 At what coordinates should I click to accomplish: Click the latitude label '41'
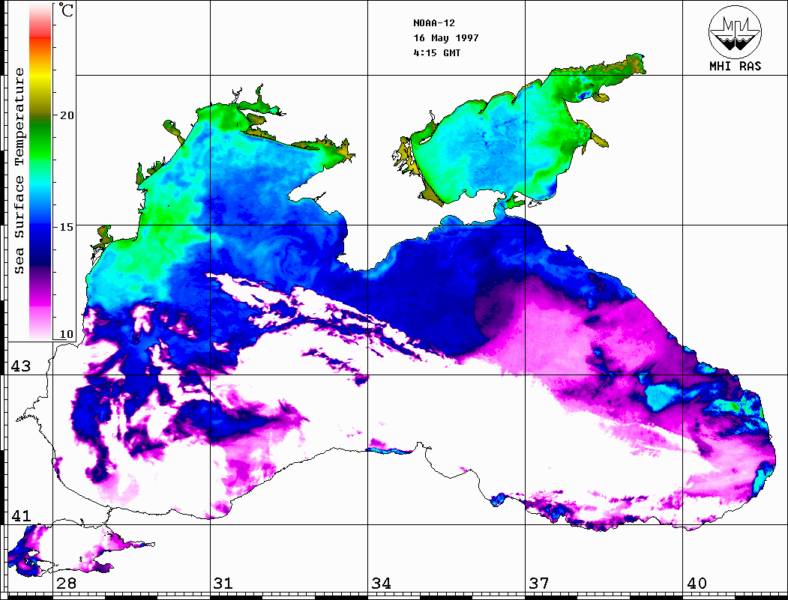[20, 515]
